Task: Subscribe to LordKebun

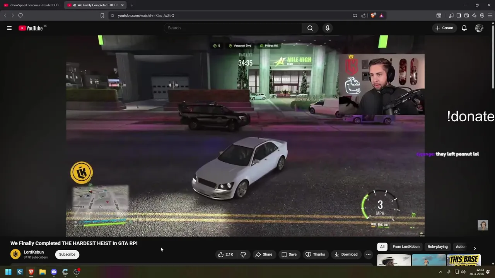Action: tap(67, 254)
